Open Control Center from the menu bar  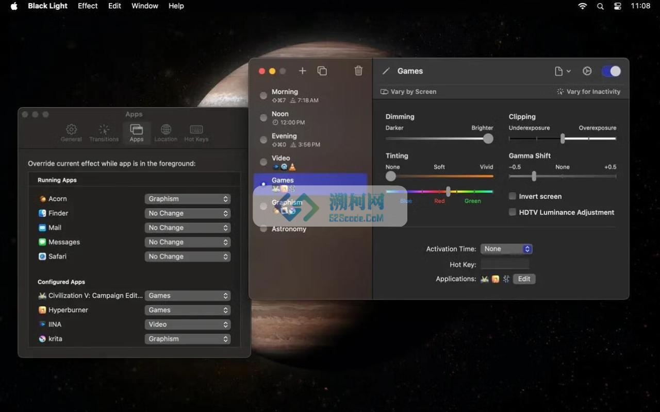tap(618, 6)
